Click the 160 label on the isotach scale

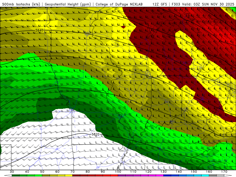tap(209, 172)
